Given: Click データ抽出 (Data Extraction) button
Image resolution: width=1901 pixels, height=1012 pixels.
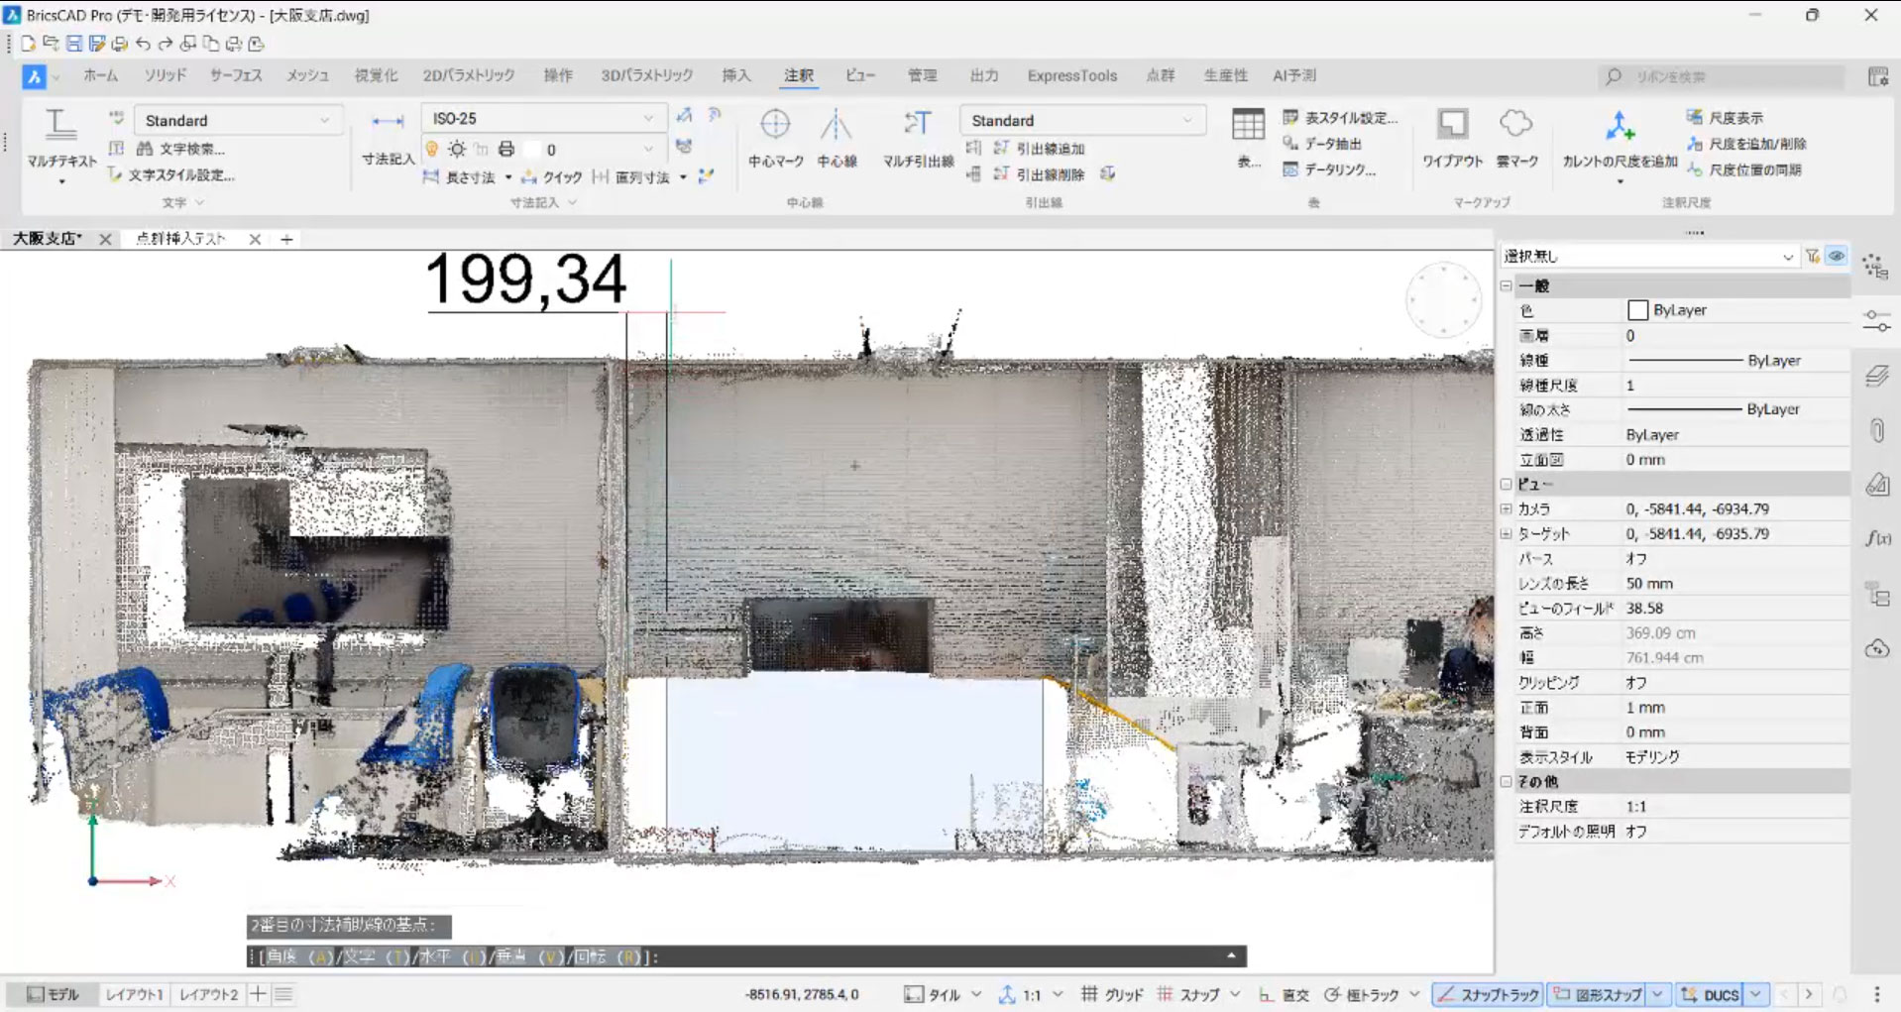Looking at the screenshot, I should pos(1331,144).
